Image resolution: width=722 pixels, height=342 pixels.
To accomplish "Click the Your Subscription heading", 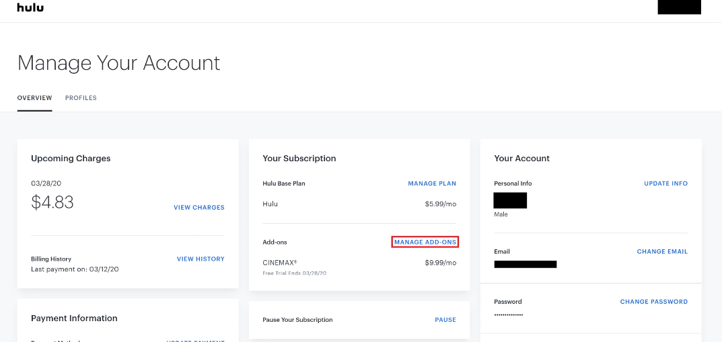I will pyautogui.click(x=299, y=159).
